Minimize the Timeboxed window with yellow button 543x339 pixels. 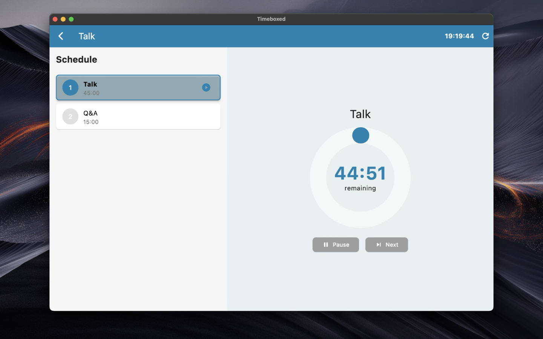tap(63, 19)
